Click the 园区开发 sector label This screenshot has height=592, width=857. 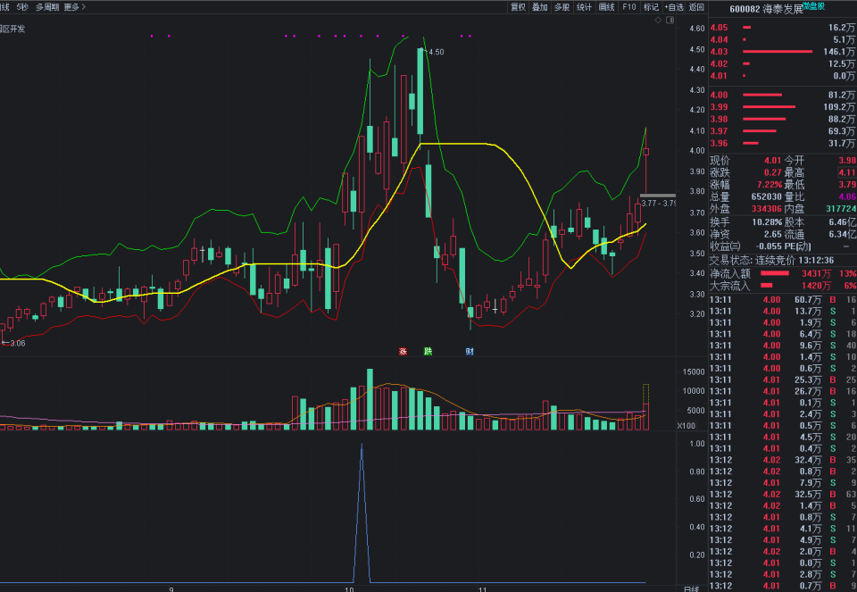[12, 29]
